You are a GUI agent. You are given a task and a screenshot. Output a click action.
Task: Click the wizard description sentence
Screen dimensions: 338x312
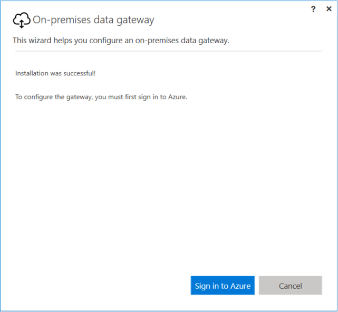[121, 41]
